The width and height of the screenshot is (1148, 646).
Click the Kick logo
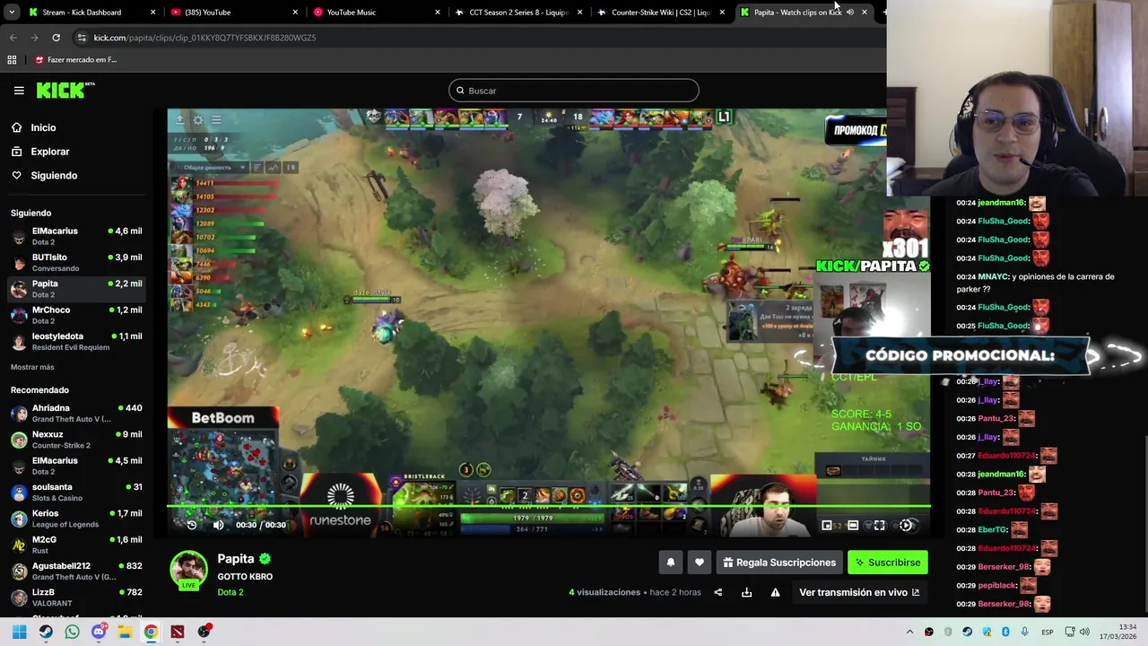pyautogui.click(x=65, y=90)
